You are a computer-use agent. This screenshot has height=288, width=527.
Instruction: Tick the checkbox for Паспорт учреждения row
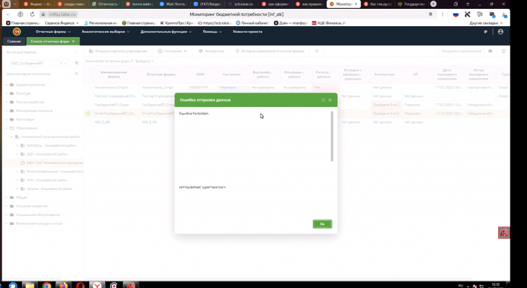click(x=88, y=96)
